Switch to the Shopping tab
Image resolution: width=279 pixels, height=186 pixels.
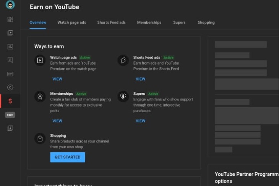pos(206,22)
